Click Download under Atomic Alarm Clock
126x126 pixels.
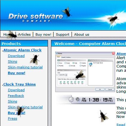[x=16, y=56]
